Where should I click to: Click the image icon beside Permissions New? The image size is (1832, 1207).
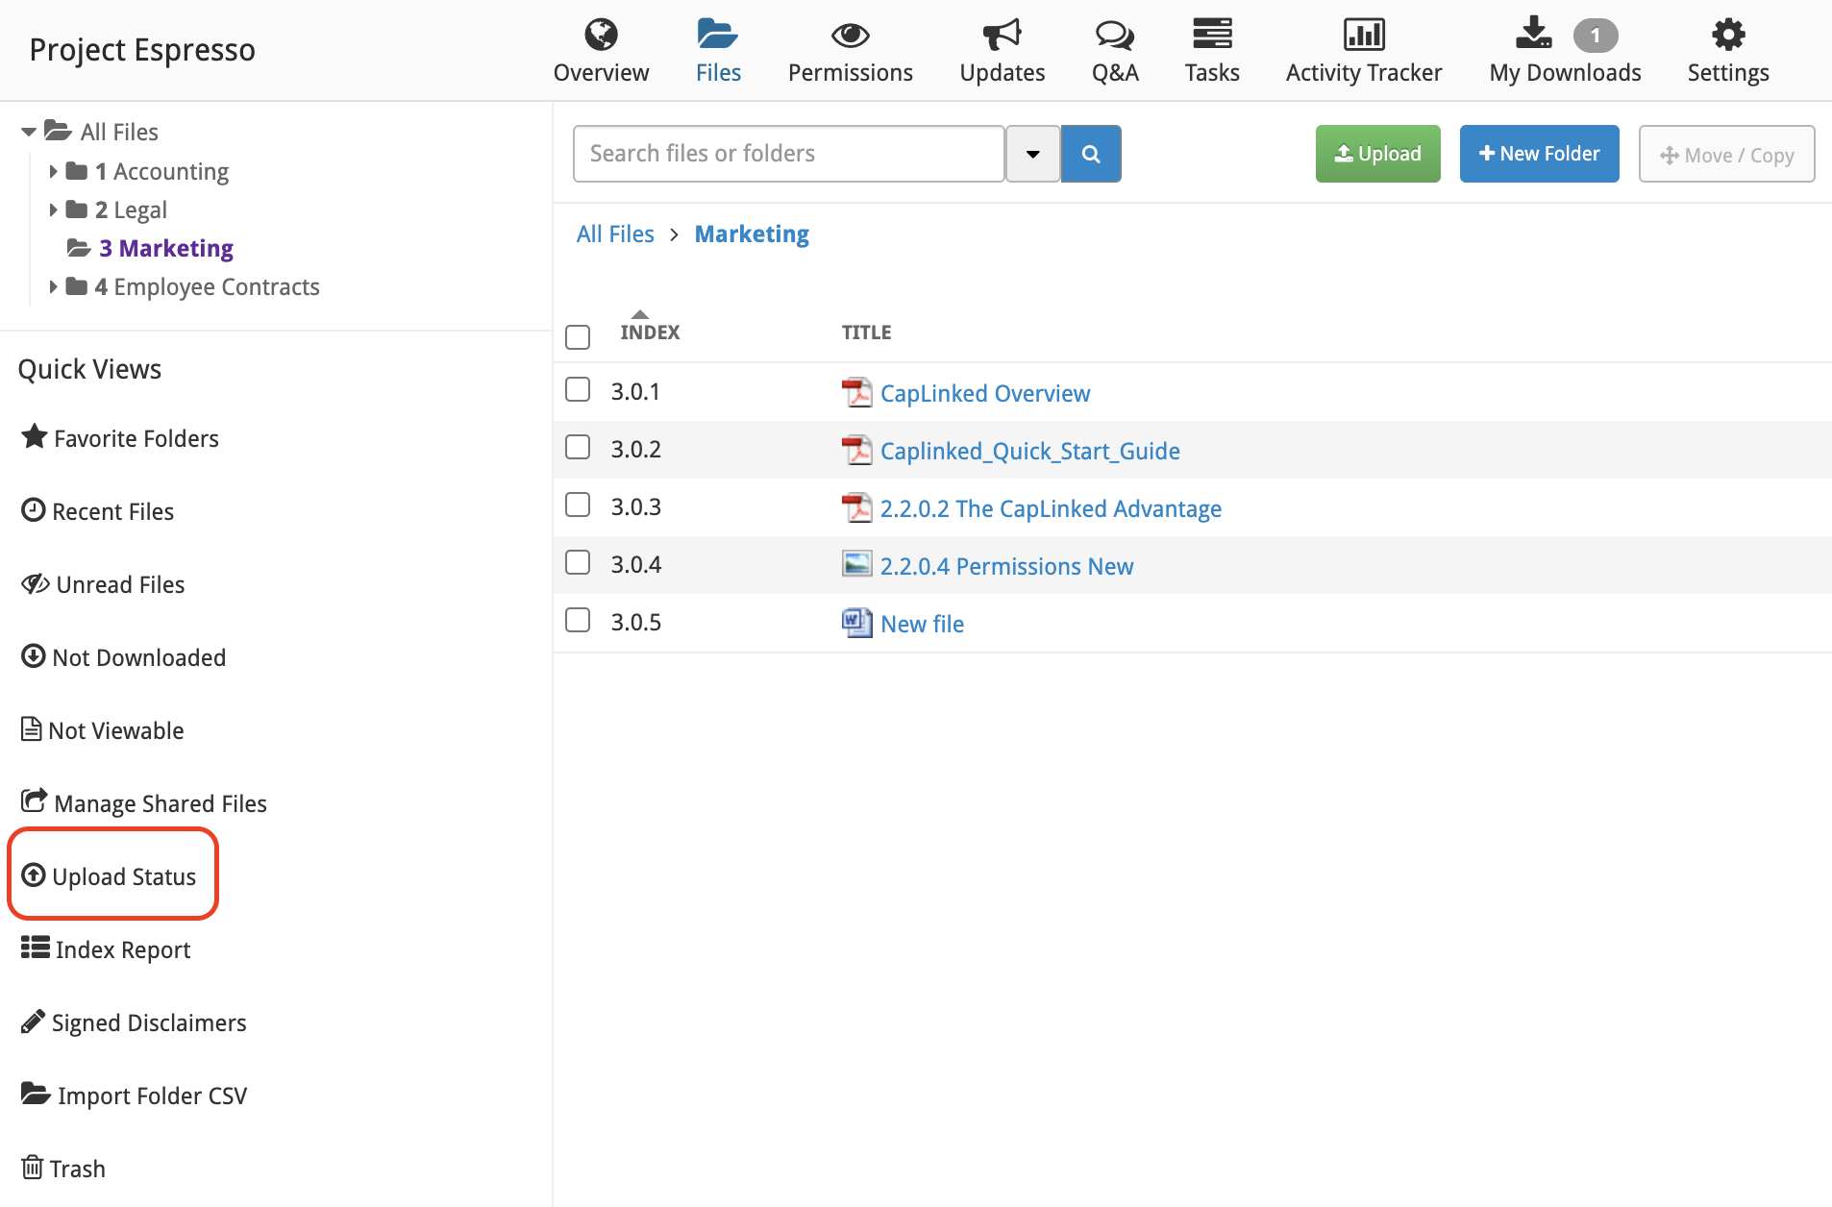click(856, 564)
